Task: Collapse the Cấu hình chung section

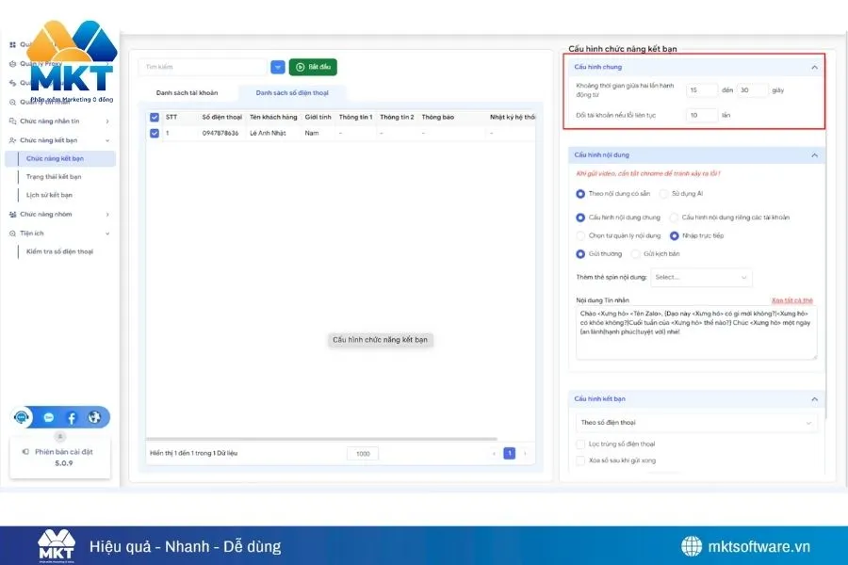Action: click(x=814, y=67)
